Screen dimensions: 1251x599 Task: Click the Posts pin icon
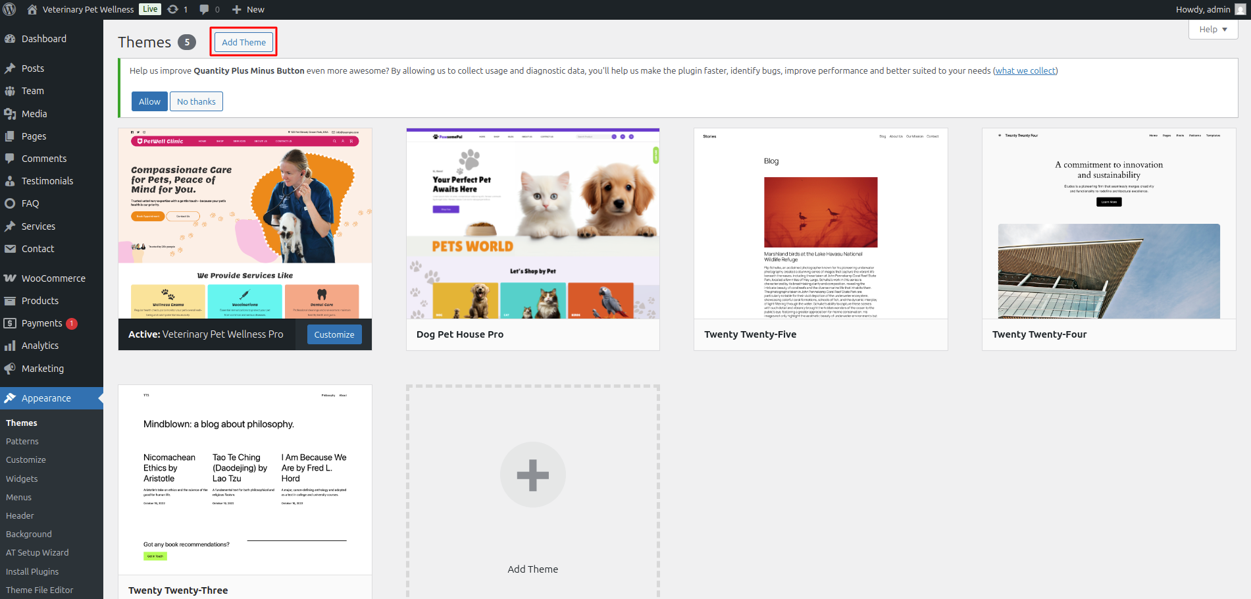10,68
